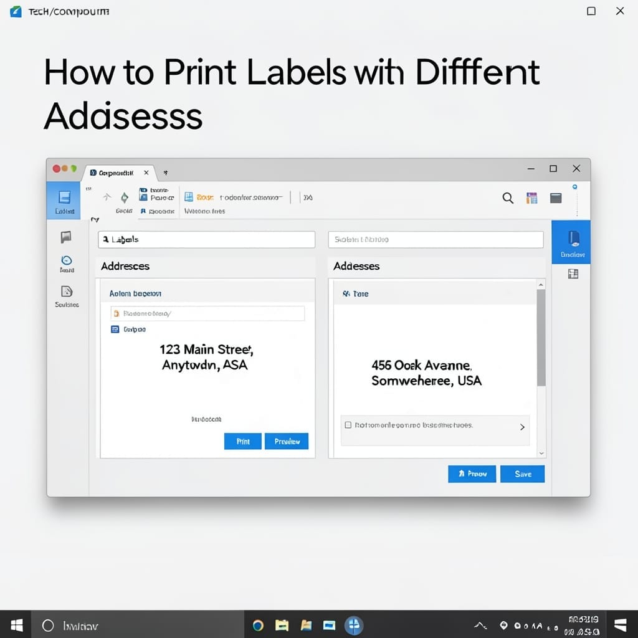Open the Windows Start button
Viewport: 638px width, 638px height.
pos(16,625)
